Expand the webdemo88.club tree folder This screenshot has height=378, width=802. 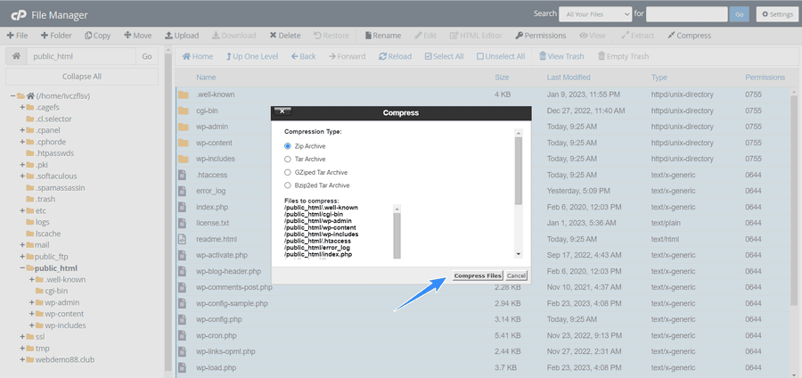[x=22, y=359]
